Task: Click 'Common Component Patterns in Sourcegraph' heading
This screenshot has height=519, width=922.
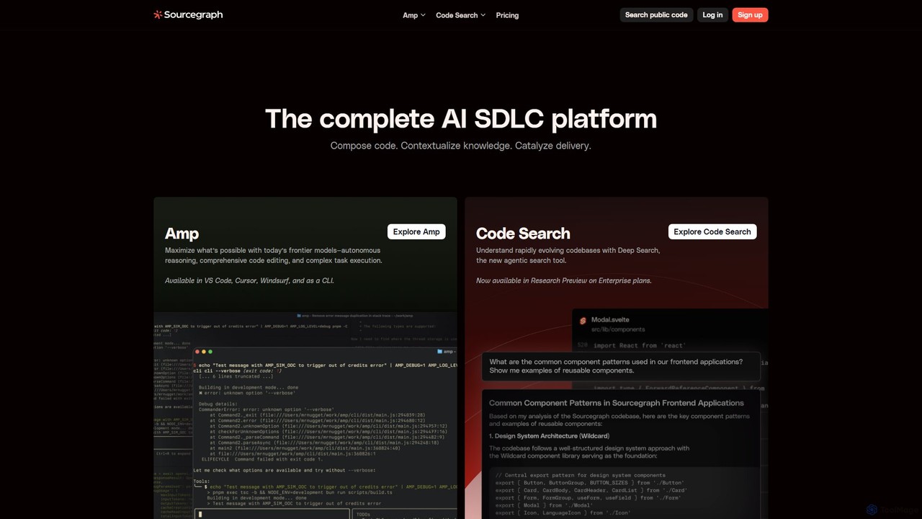Action: [617, 403]
